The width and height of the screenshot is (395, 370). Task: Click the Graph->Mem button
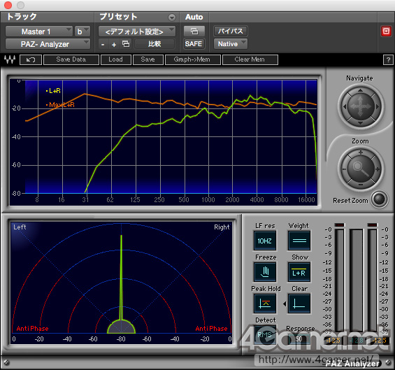[192, 59]
